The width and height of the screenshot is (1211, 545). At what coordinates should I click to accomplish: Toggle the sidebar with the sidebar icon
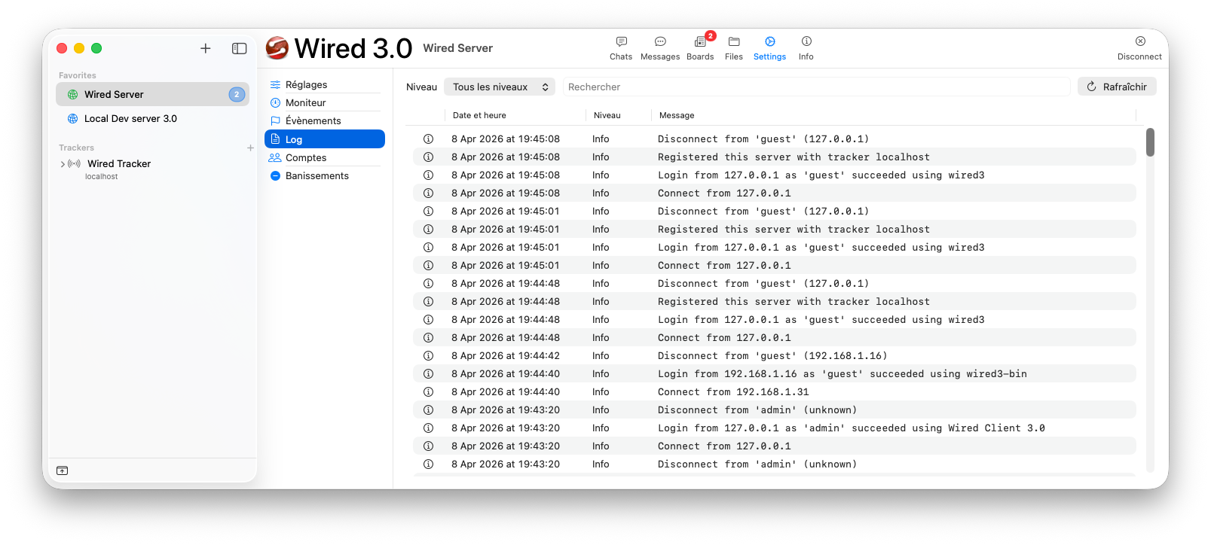click(x=239, y=48)
